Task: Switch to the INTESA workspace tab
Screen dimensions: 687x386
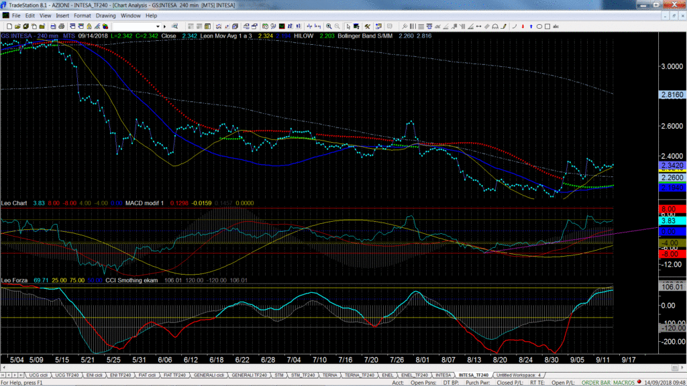Action: point(443,375)
